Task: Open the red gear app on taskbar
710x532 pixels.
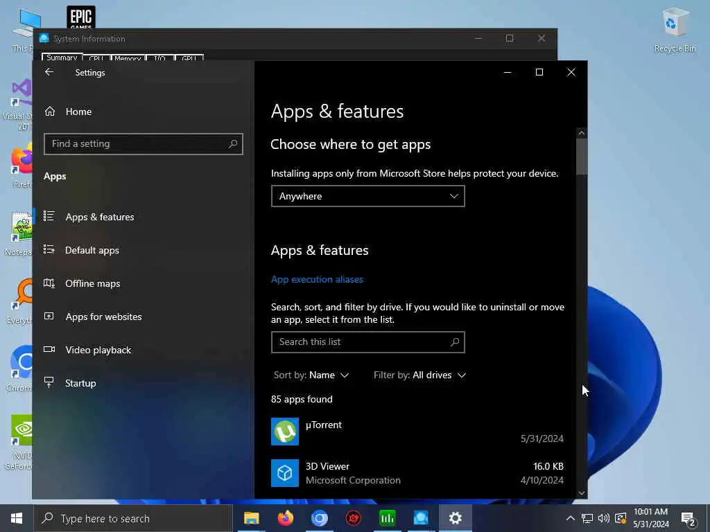Action: point(353,518)
